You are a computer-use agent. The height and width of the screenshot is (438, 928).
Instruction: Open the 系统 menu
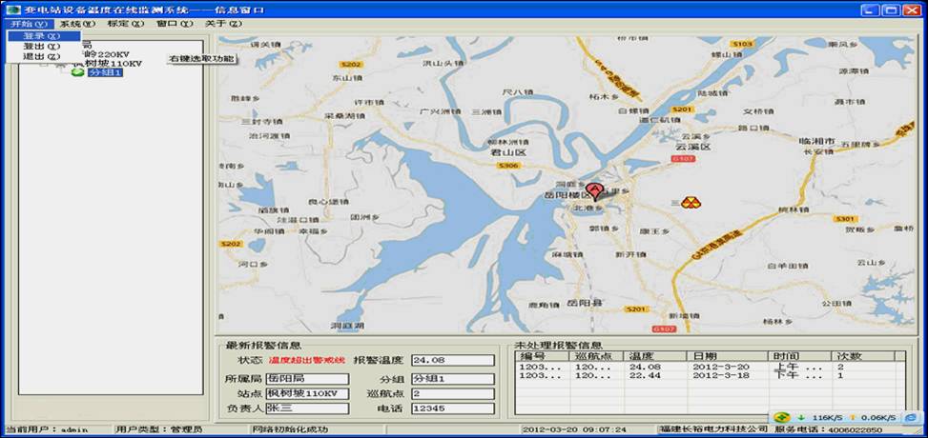tap(77, 23)
